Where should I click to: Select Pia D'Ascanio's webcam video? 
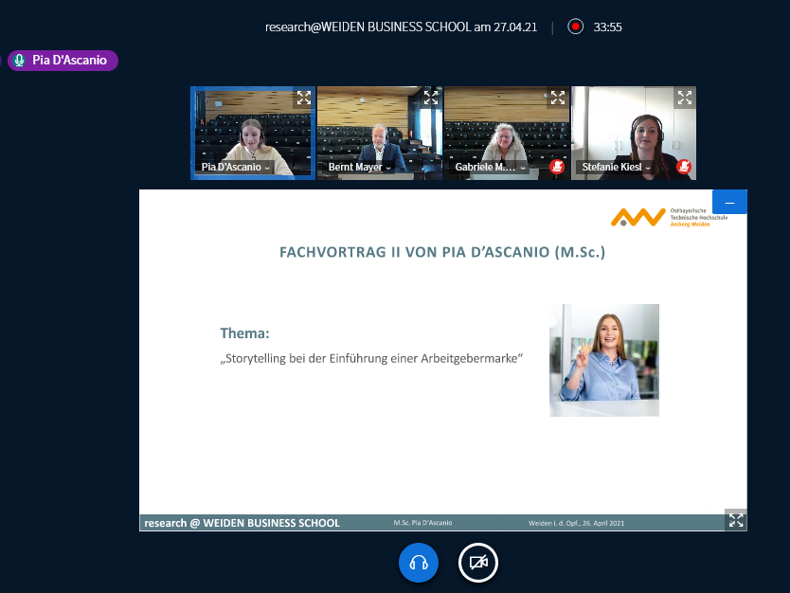click(x=253, y=133)
